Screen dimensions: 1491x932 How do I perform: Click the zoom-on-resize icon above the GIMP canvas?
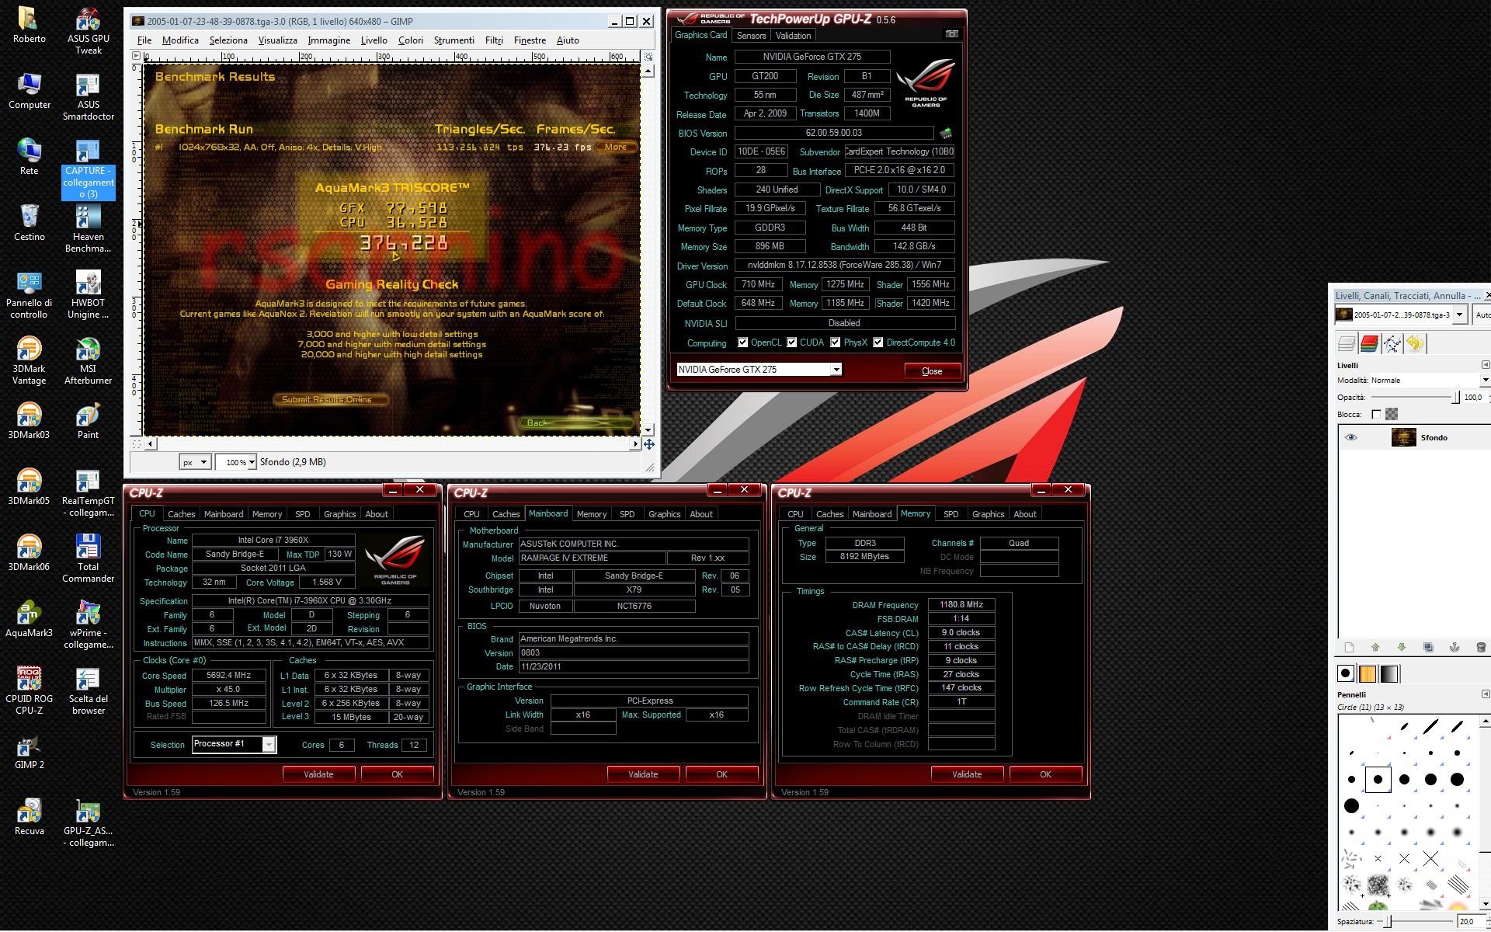[x=648, y=56]
